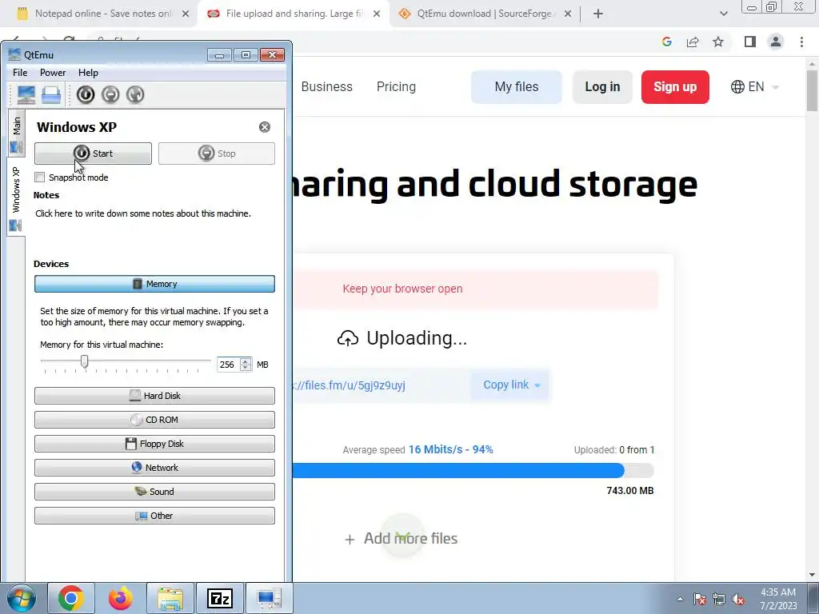Click the restart machine toolbar icon

point(135,94)
